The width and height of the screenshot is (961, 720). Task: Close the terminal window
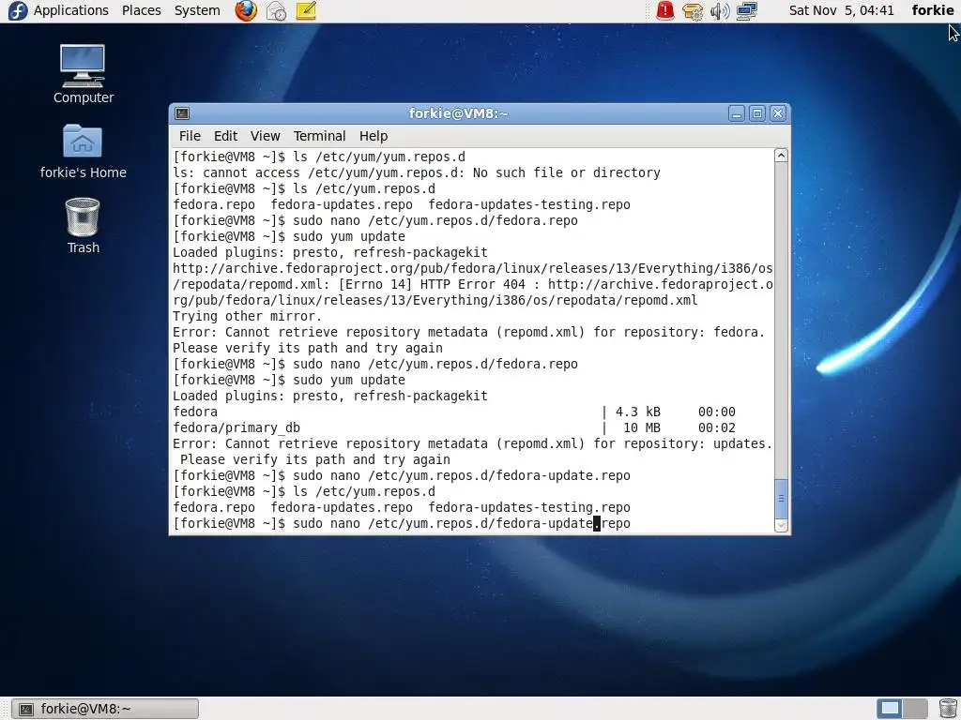tap(778, 113)
